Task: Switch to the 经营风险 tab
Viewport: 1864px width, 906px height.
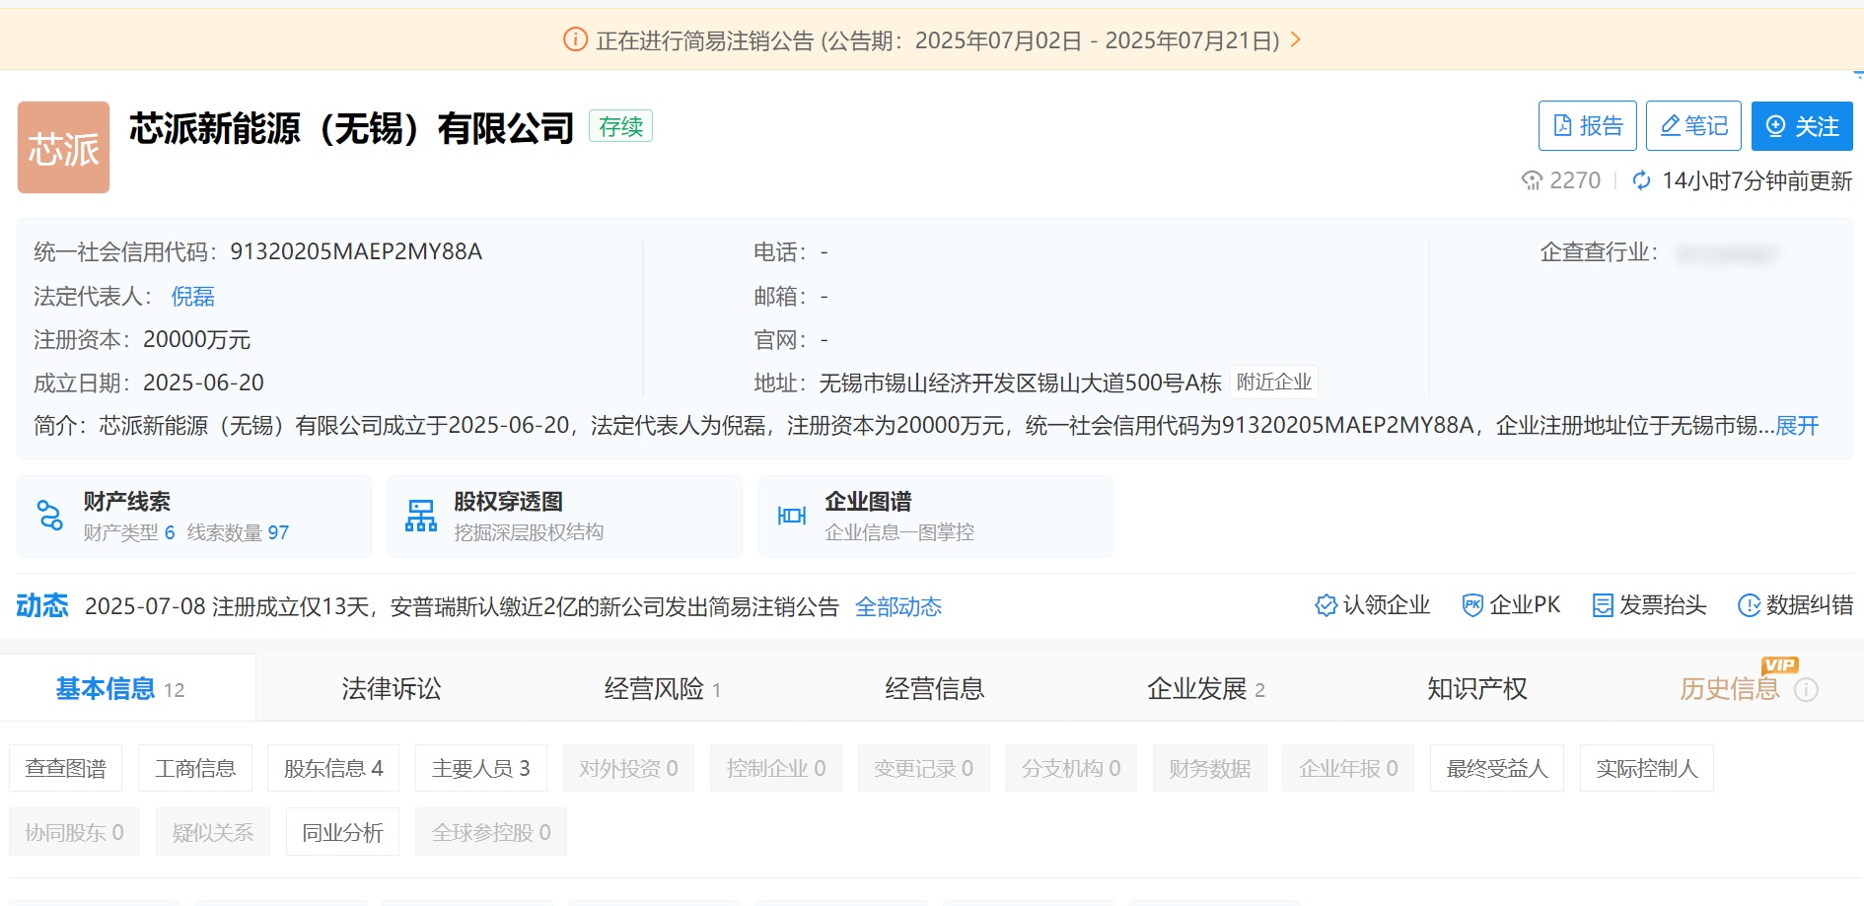Action: [x=662, y=688]
